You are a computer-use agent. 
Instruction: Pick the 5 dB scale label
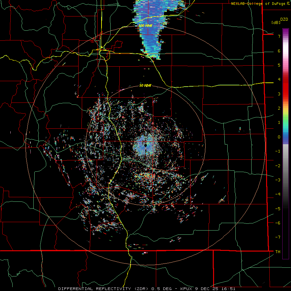tap(279, 65)
